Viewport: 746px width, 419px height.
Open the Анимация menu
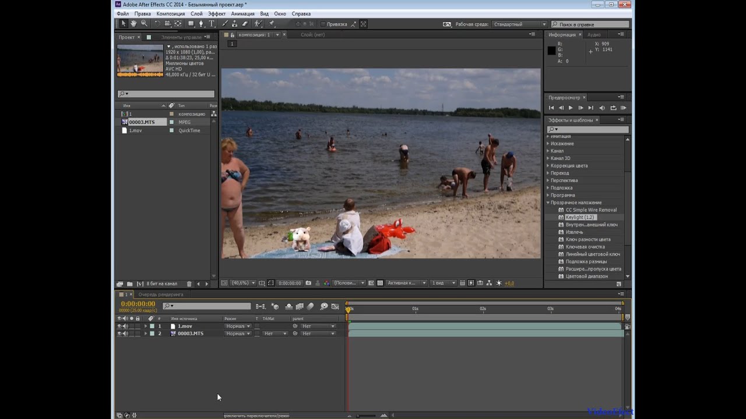[x=242, y=13]
